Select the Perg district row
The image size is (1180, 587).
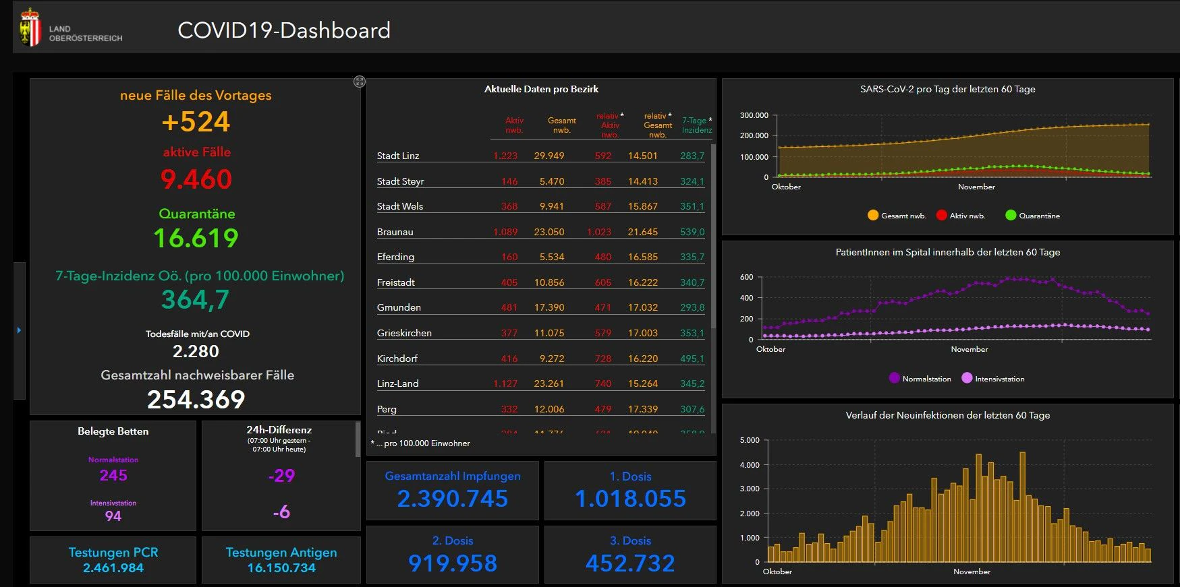(540, 409)
